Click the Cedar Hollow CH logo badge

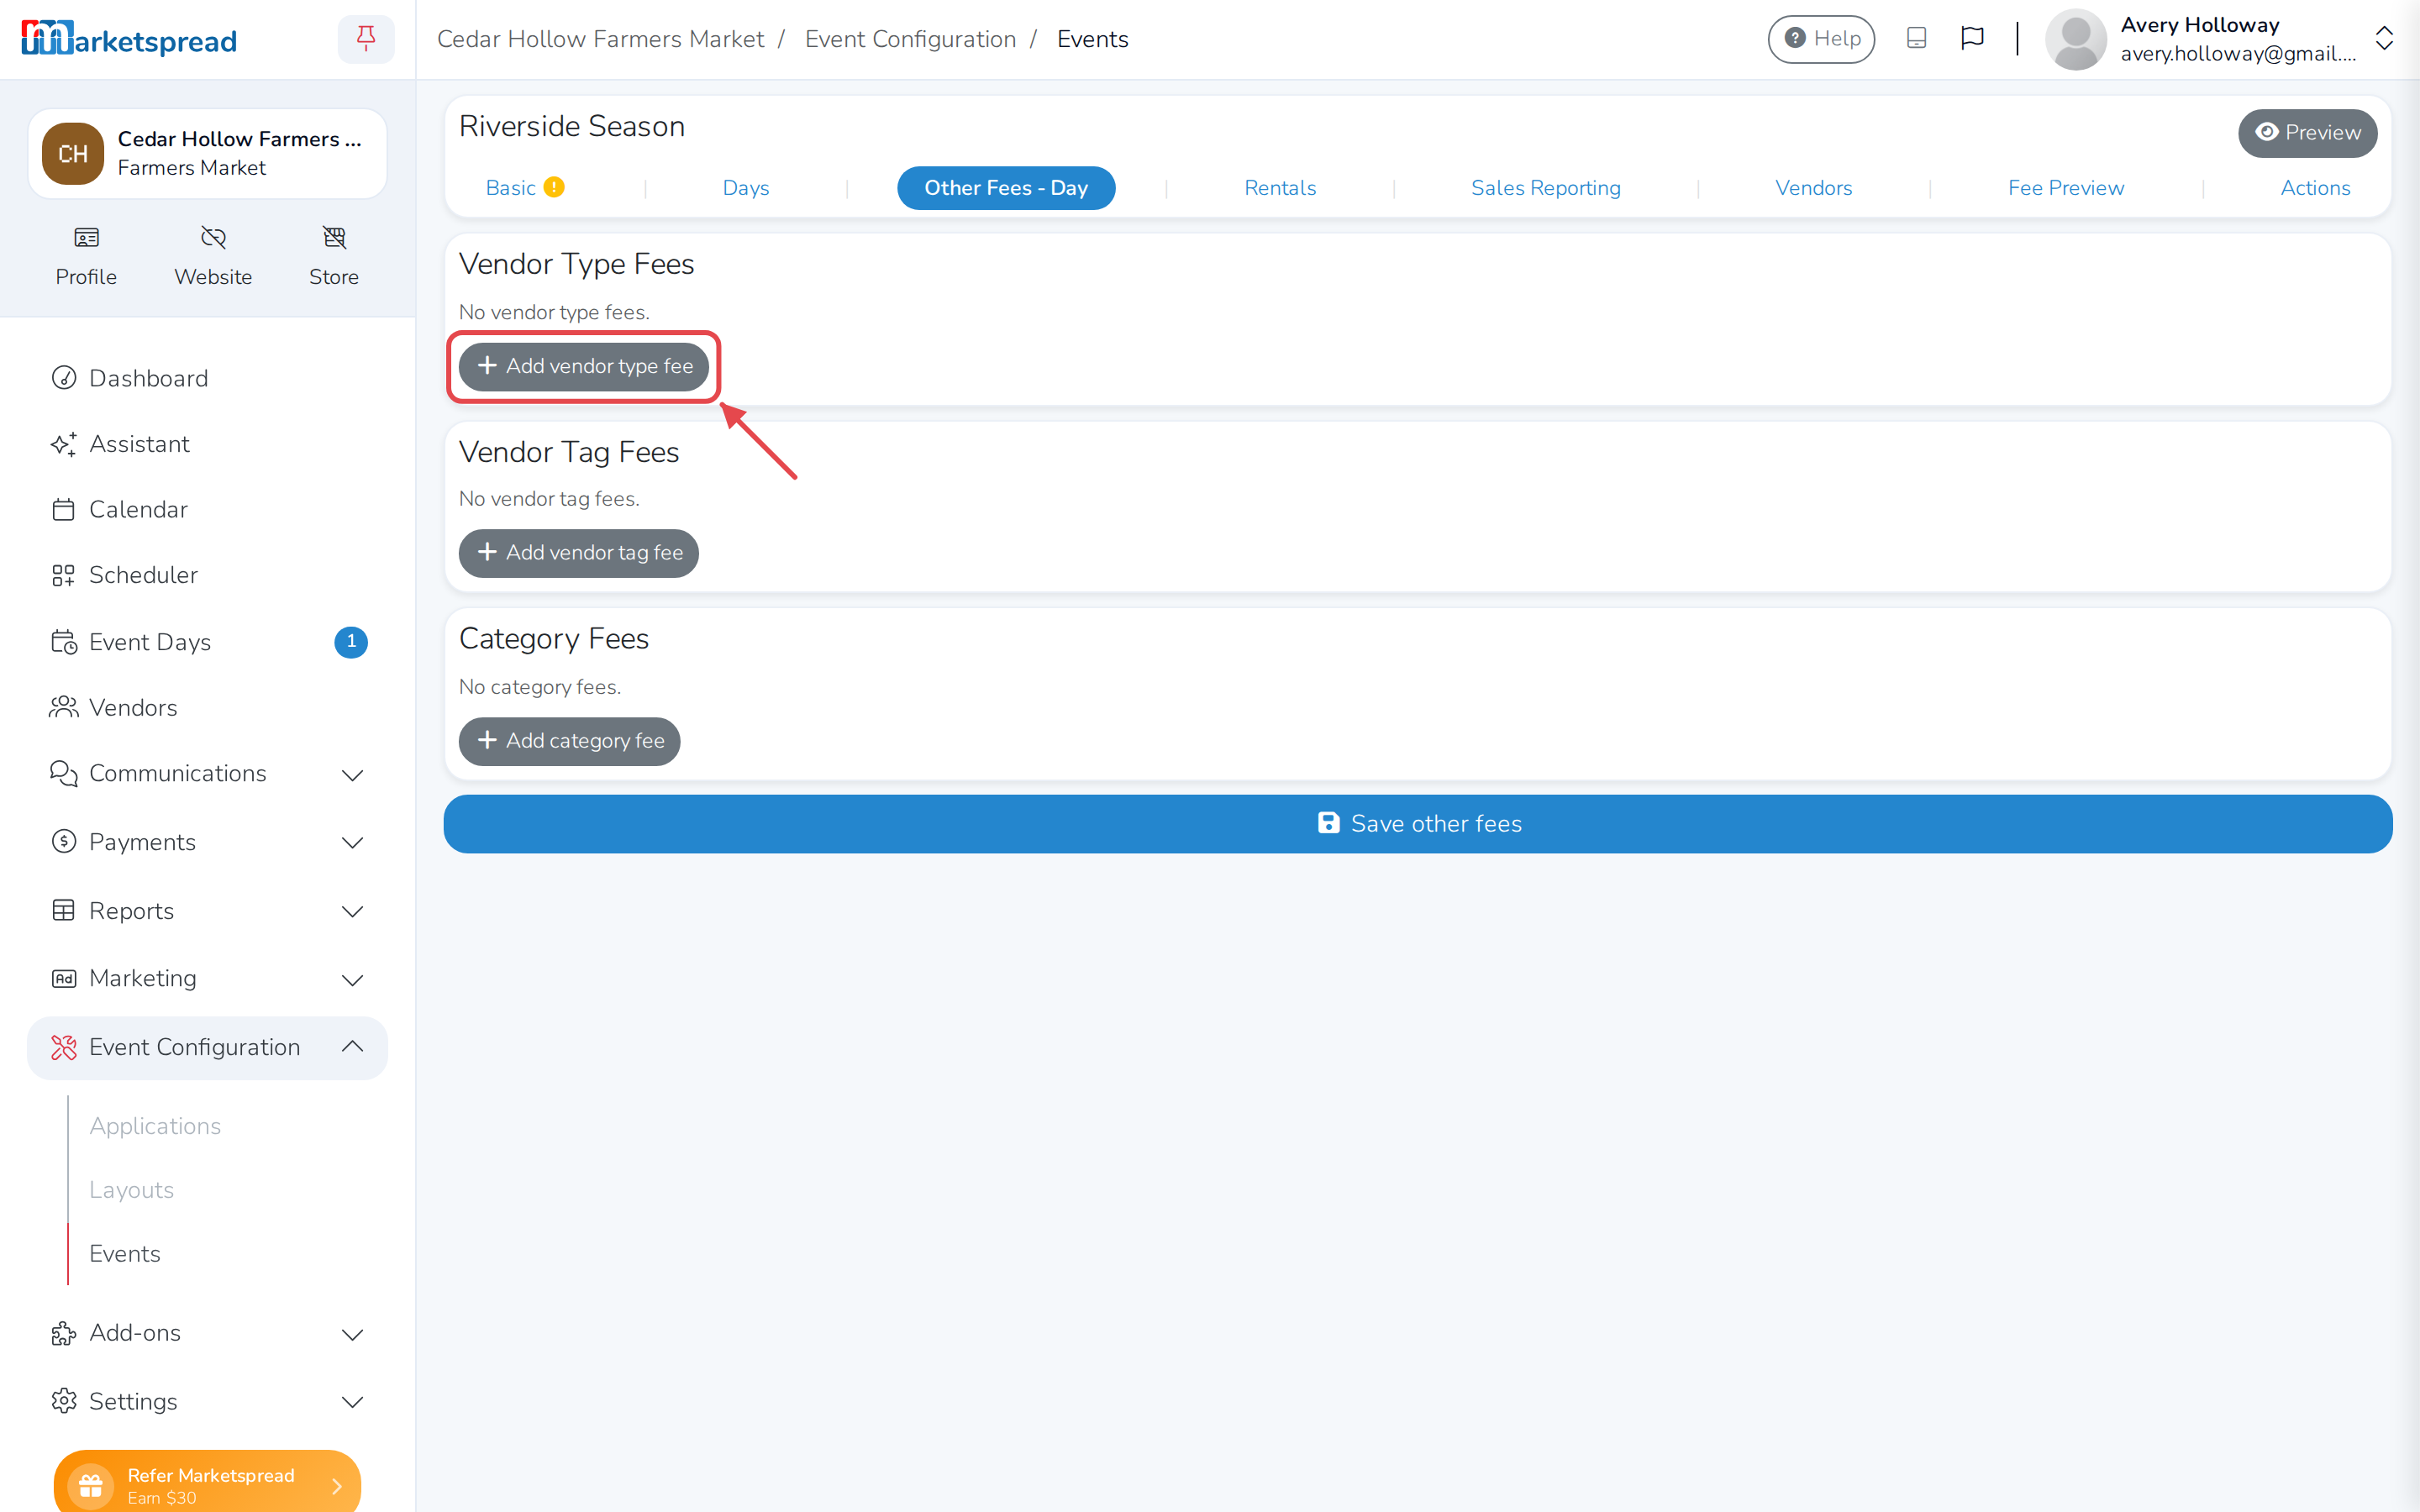coord(73,153)
